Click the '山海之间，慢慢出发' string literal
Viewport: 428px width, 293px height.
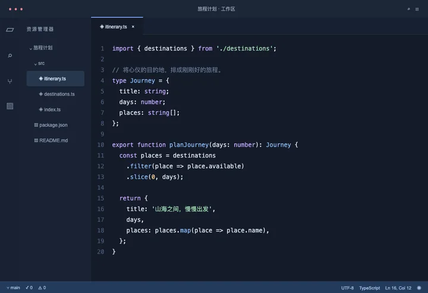tap(182, 209)
